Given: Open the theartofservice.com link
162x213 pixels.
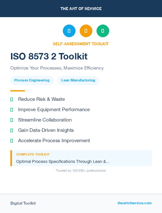Looking at the screenshot, I should (134, 203).
